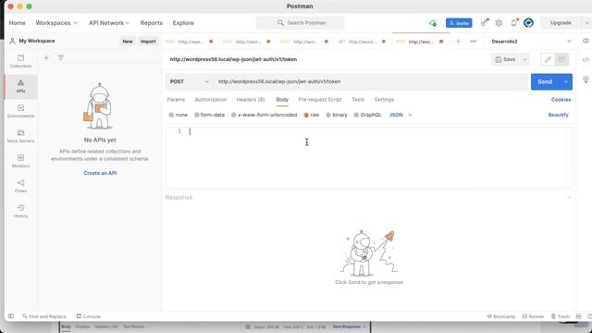Open the History sidebar panel
592x333 pixels.
click(x=20, y=211)
